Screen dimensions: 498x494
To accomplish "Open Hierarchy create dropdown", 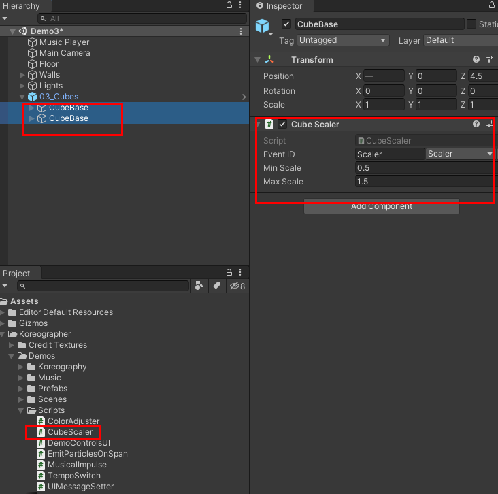I will coord(5,18).
